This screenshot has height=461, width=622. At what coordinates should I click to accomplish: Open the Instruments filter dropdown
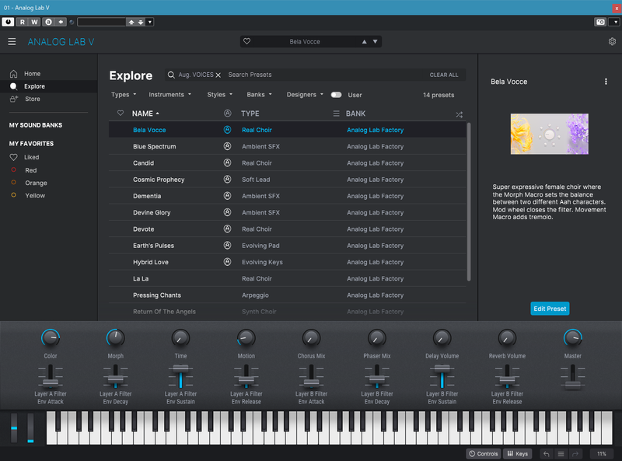click(x=169, y=95)
